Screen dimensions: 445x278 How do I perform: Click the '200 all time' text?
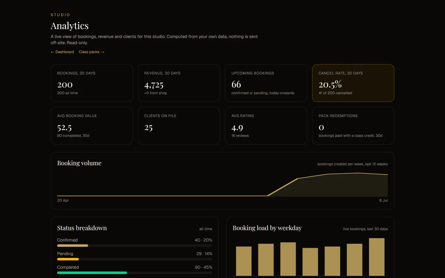[x=67, y=93]
